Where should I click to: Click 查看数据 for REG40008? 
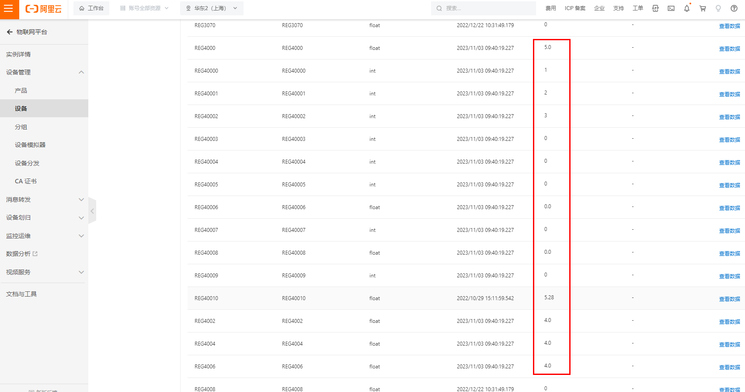coord(730,254)
